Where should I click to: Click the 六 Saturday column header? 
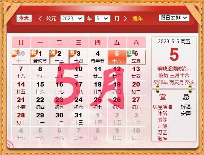tap(136, 43)
